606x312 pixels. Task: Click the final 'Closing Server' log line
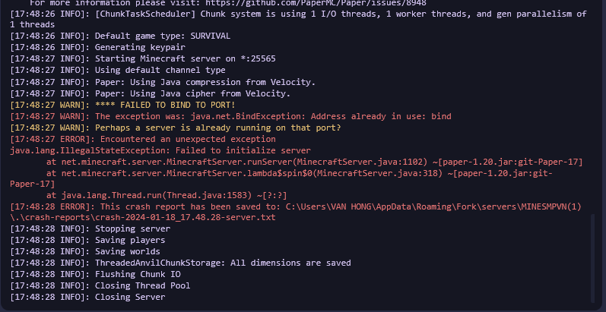[130, 297]
